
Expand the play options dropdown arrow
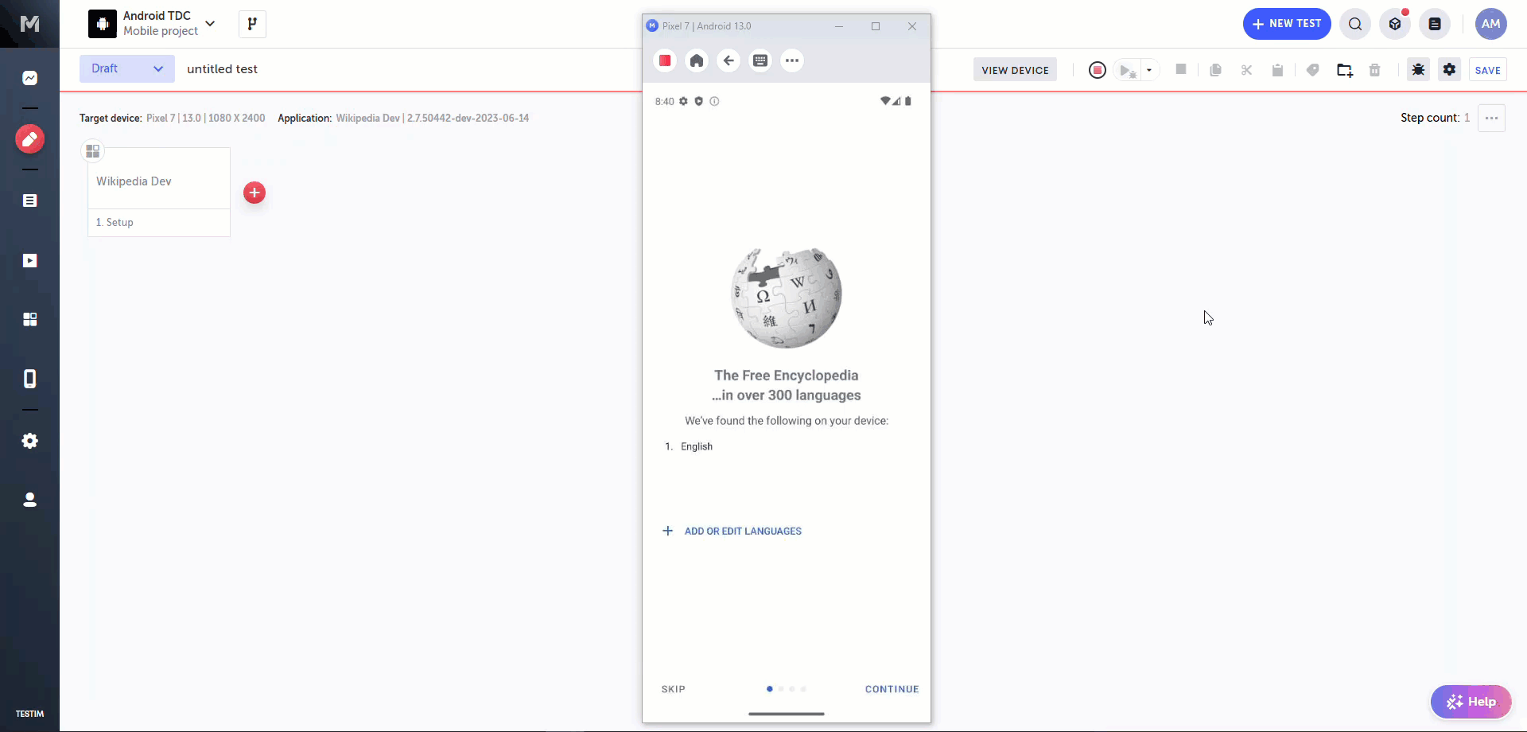(1149, 70)
